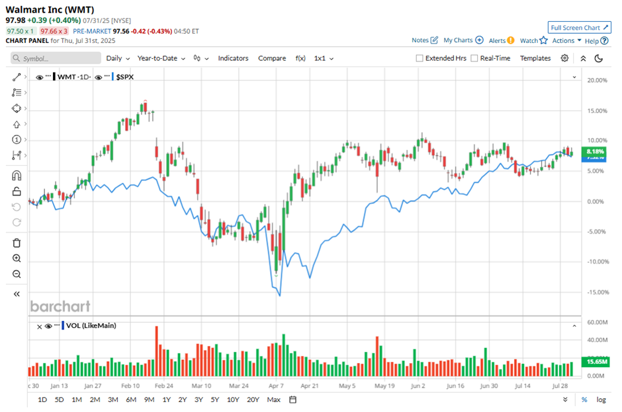This screenshot has width=622, height=412.
Task: Zoom in on the chart
Action: (x=17, y=258)
